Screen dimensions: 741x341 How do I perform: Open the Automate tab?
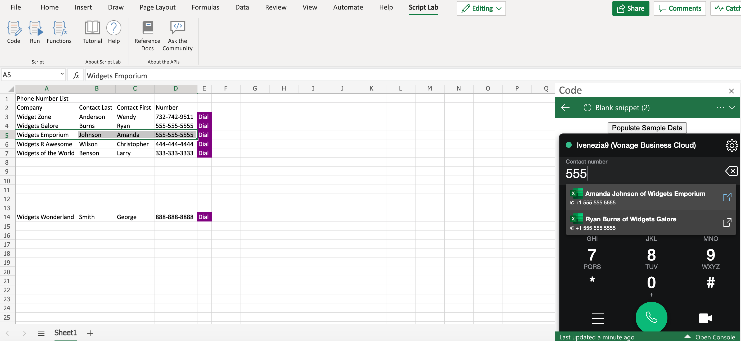pyautogui.click(x=348, y=7)
